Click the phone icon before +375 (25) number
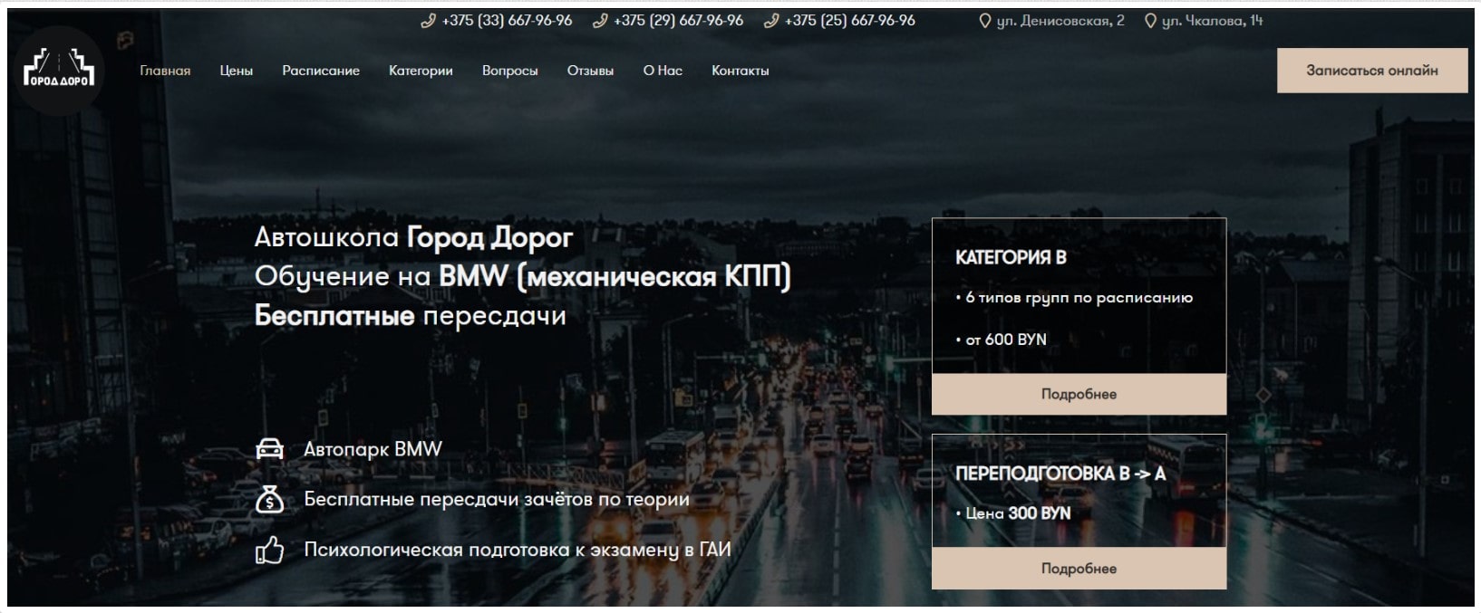The width and height of the screenshot is (1481, 613). 771,21
